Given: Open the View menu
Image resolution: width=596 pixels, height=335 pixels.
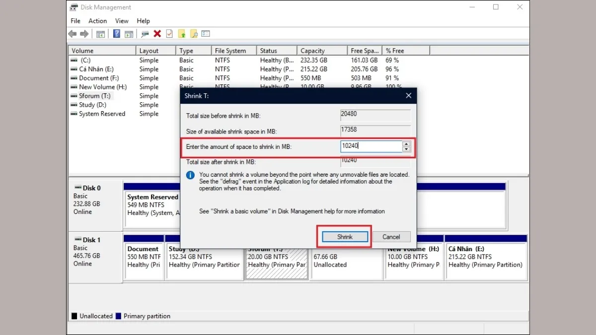Looking at the screenshot, I should [122, 21].
